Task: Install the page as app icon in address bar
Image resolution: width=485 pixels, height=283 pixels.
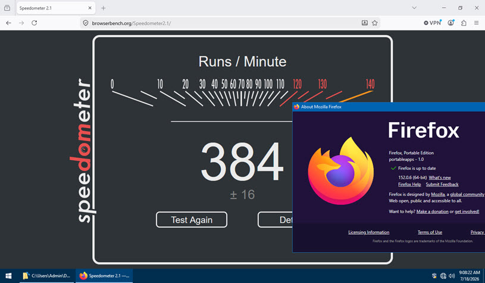Action: pyautogui.click(x=365, y=23)
